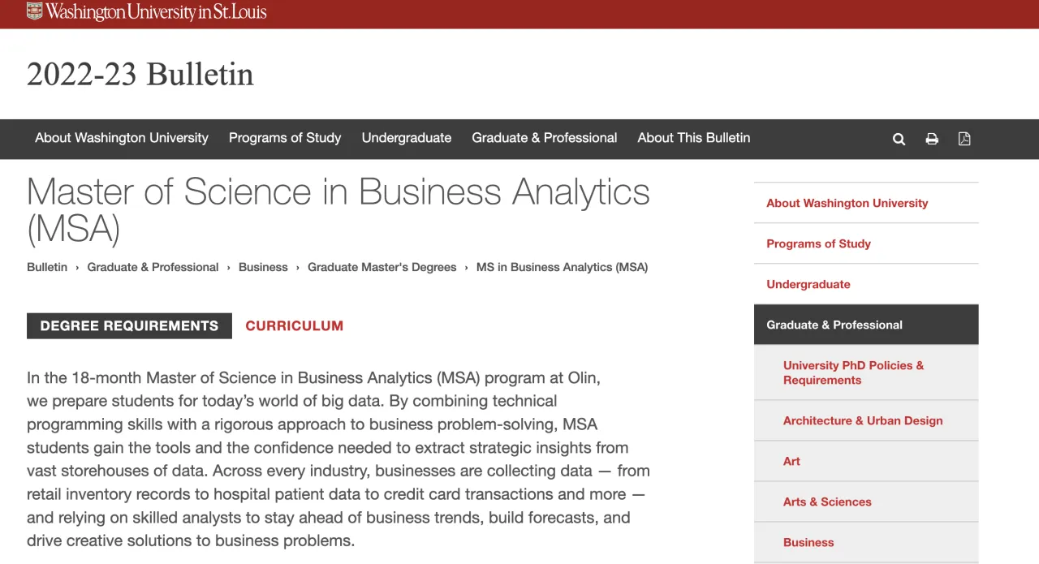This screenshot has width=1039, height=564.
Task: Open Graduate & Professional nav menu
Action: 545,138
